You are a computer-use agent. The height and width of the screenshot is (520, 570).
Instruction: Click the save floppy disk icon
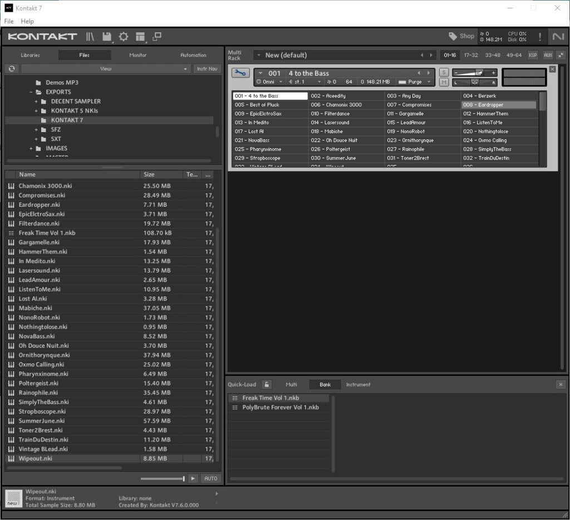point(107,37)
